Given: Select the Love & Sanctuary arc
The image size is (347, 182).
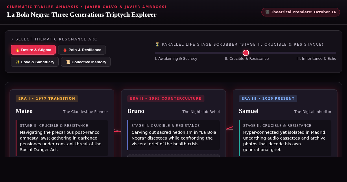Looking at the screenshot, I should click(35, 62).
